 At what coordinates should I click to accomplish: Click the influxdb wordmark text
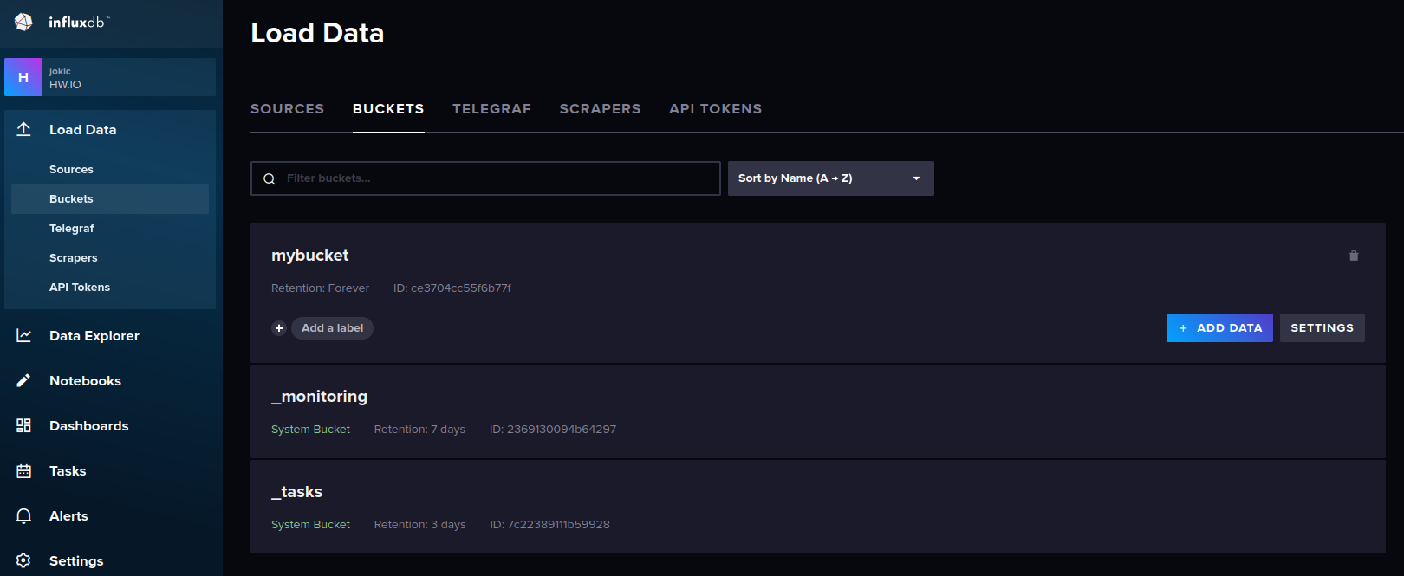(78, 23)
